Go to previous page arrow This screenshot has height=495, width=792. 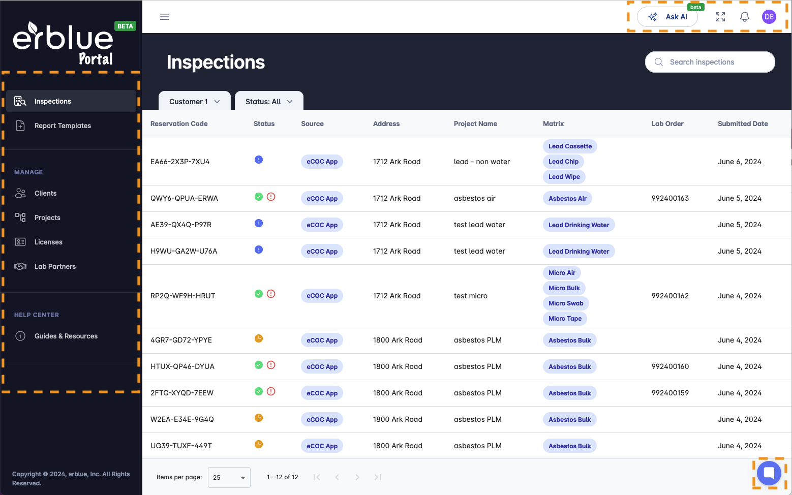click(337, 477)
